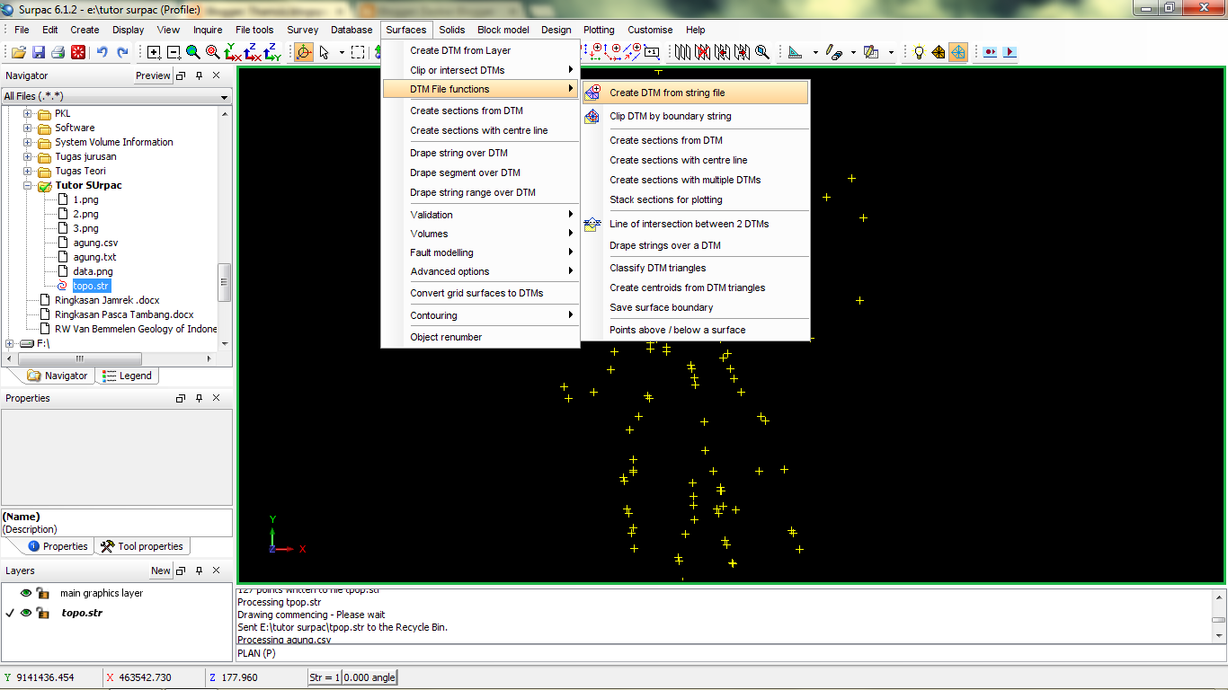Image resolution: width=1228 pixels, height=690 pixels.
Task: Click the red-crossed remove sections icon
Action: pos(703,52)
